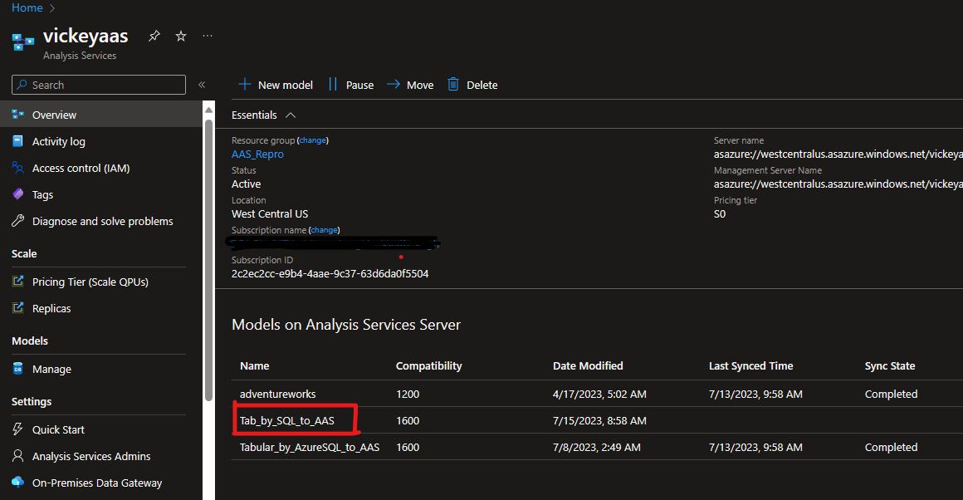Click the New model button
963x500 pixels.
[275, 85]
